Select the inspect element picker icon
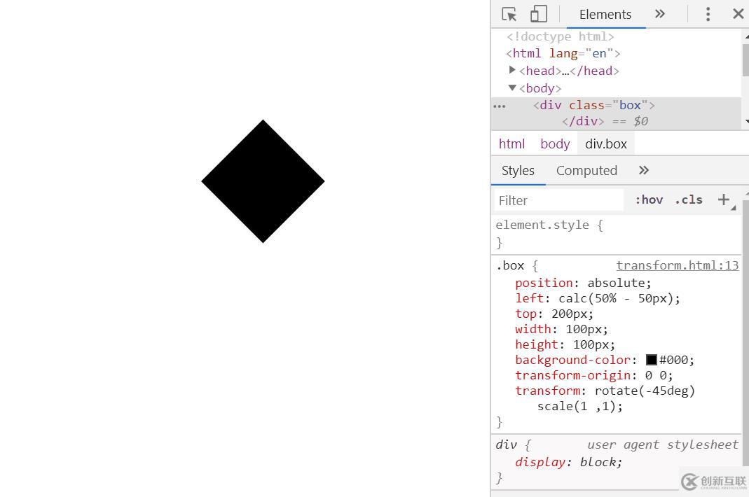This screenshot has height=497, width=749. pos(509,14)
